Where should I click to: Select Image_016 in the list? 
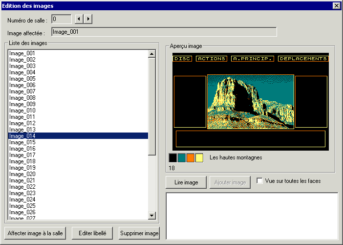coord(78,149)
